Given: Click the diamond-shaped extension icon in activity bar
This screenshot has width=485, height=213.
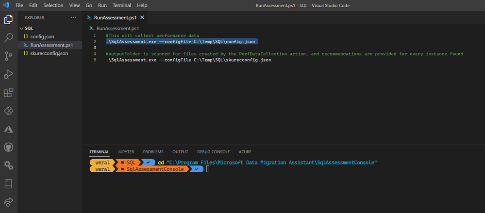Looking at the screenshot, I should (8, 111).
